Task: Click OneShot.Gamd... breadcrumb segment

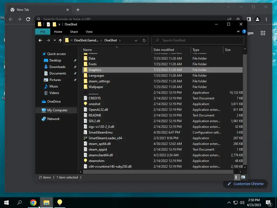Action: 86,40
